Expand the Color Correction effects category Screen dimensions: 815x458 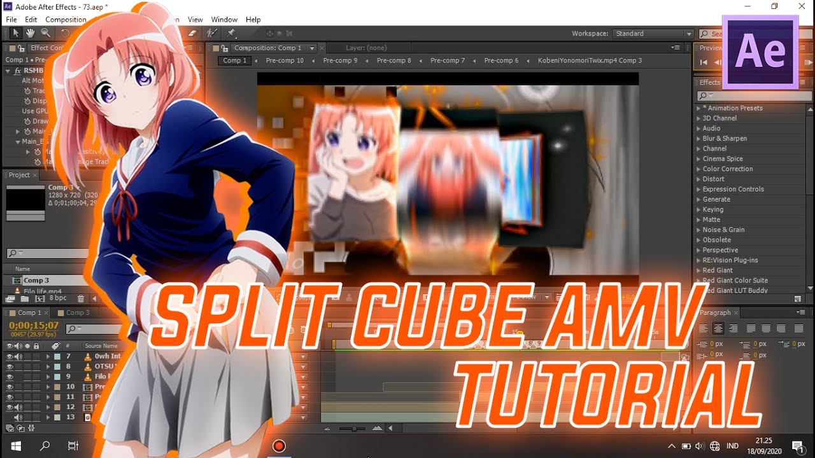tap(698, 169)
